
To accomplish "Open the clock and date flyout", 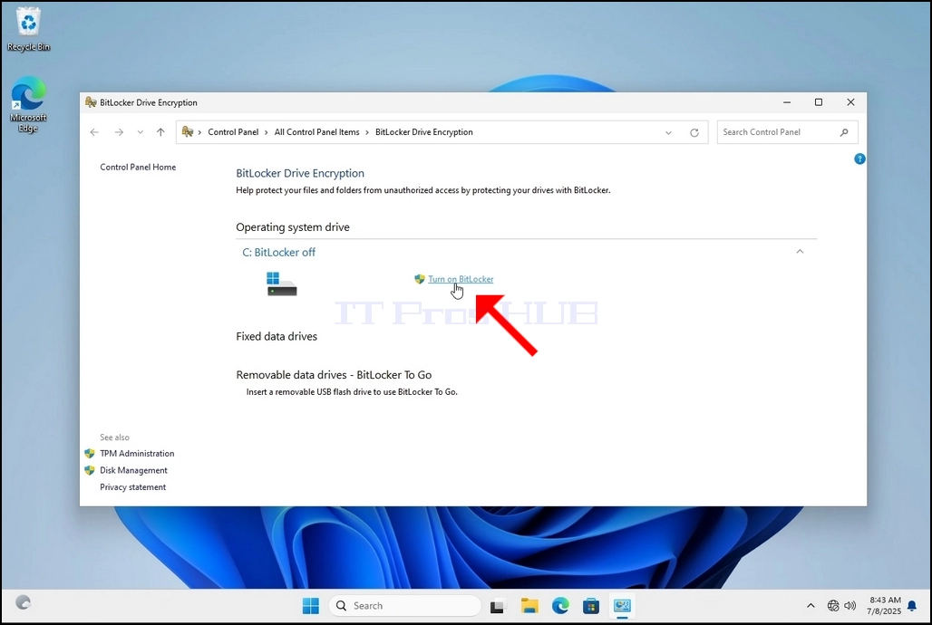I will tap(884, 606).
